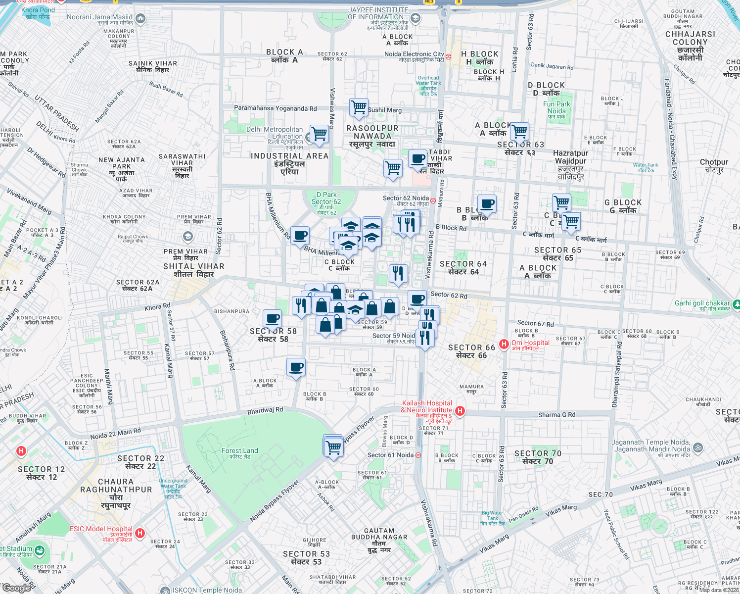Screen dimensions: 740x594
Task: Open the Kailash Hospital marker
Action: [460, 410]
